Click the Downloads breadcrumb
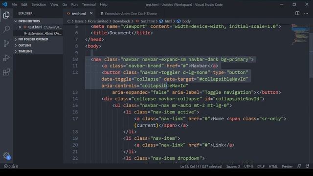 [121, 21]
